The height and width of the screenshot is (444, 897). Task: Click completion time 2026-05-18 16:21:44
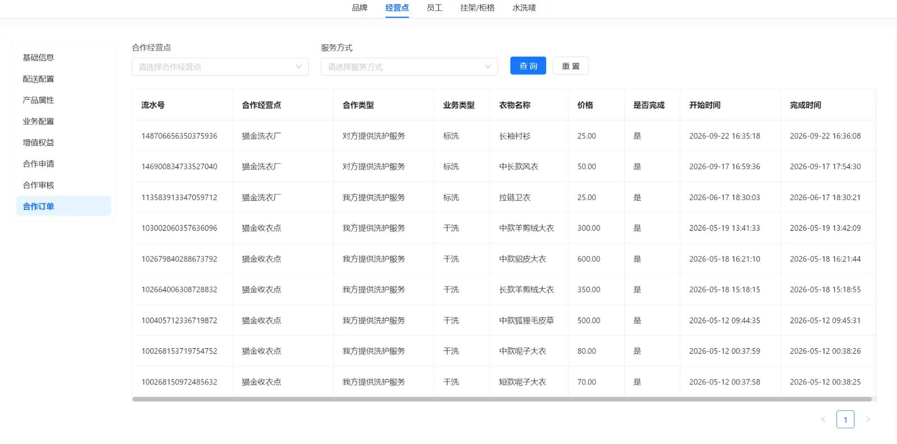pos(825,259)
